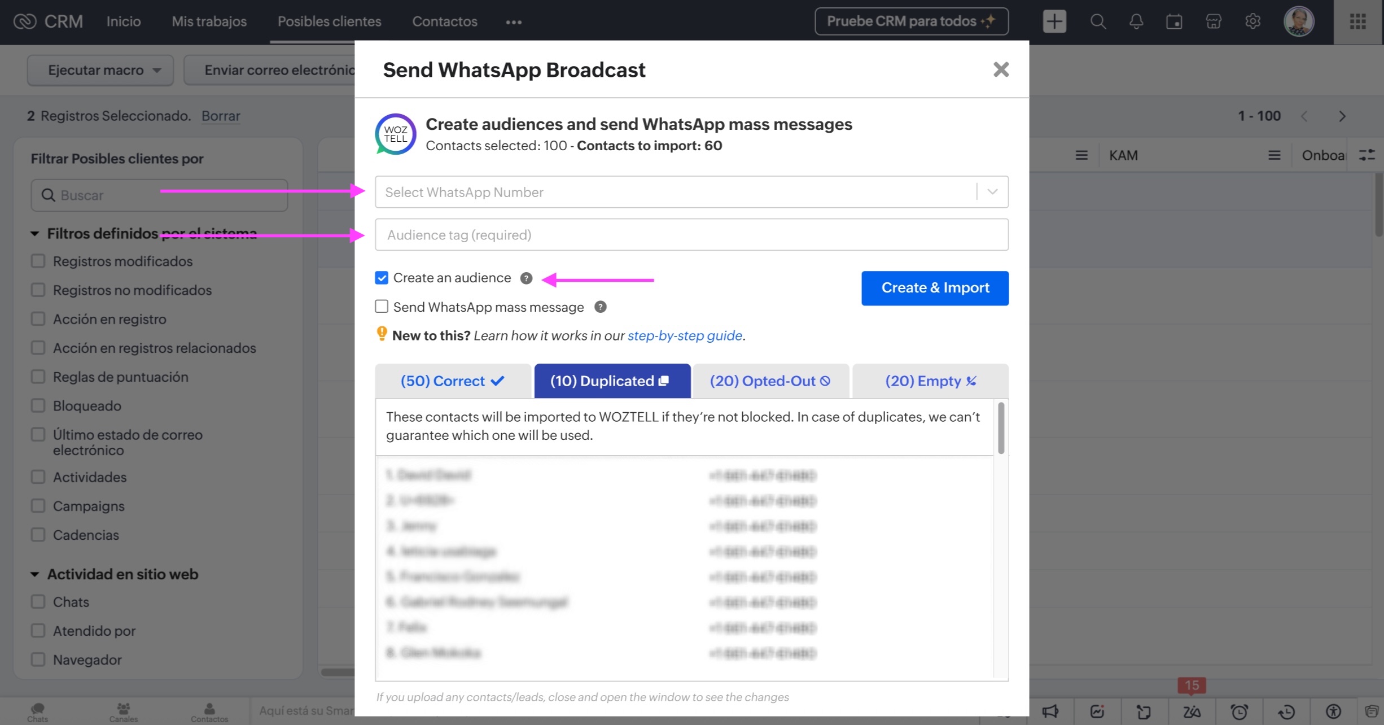
Task: Click the help icon beside Create an audience
Action: pyautogui.click(x=526, y=278)
